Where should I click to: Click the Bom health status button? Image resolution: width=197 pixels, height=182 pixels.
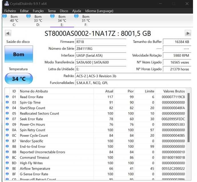[19, 54]
